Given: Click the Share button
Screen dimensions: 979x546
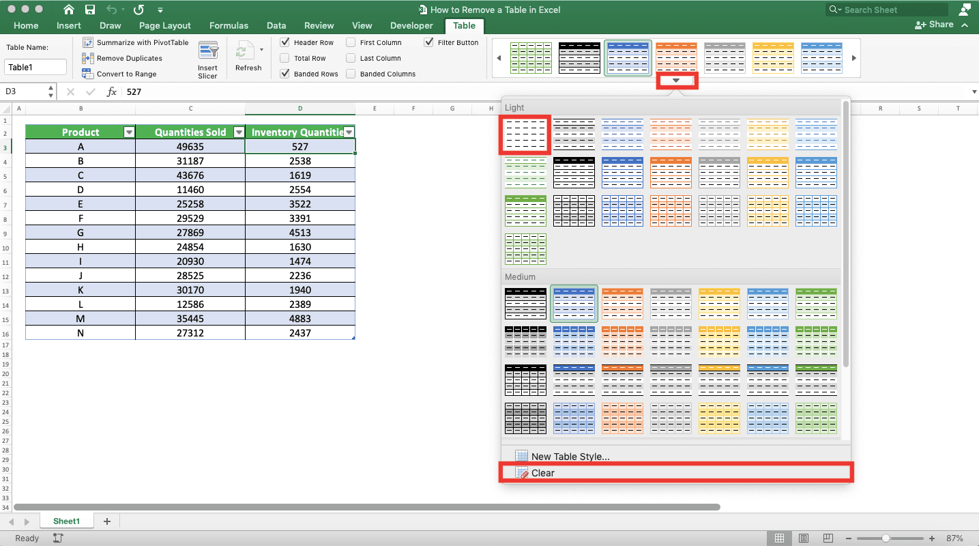Looking at the screenshot, I should [934, 25].
